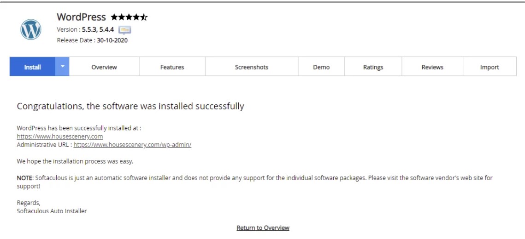Select the Demo tab

[x=321, y=67]
